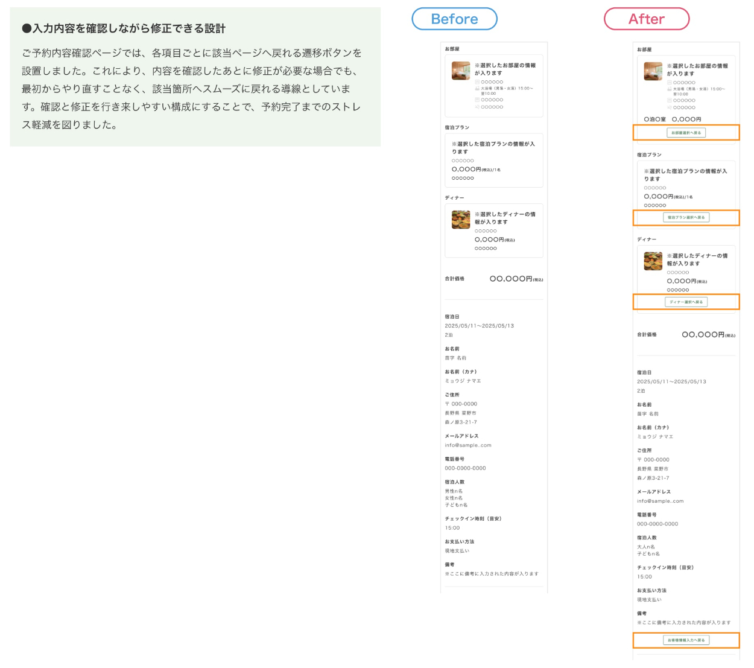Click room photo thumbnail in Before mockup
This screenshot has width=754, height=668.
tap(461, 71)
